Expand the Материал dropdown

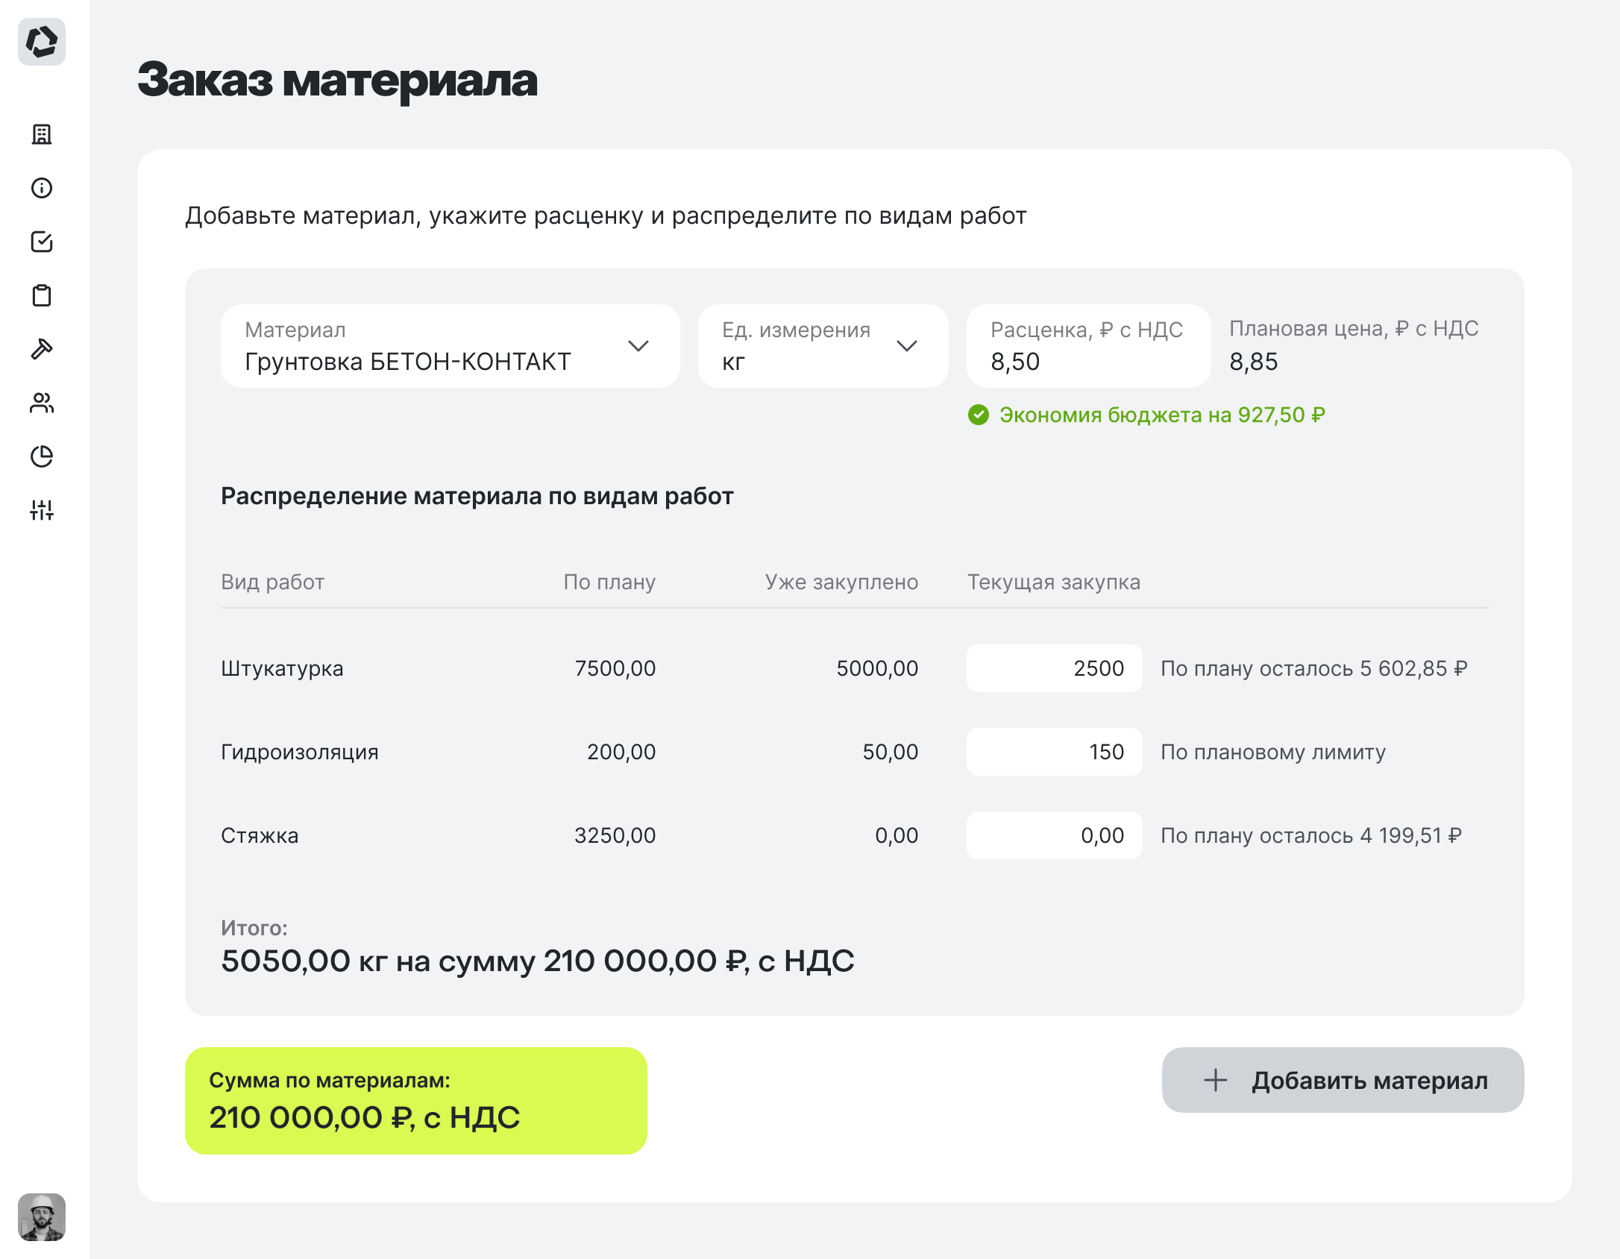coord(638,345)
